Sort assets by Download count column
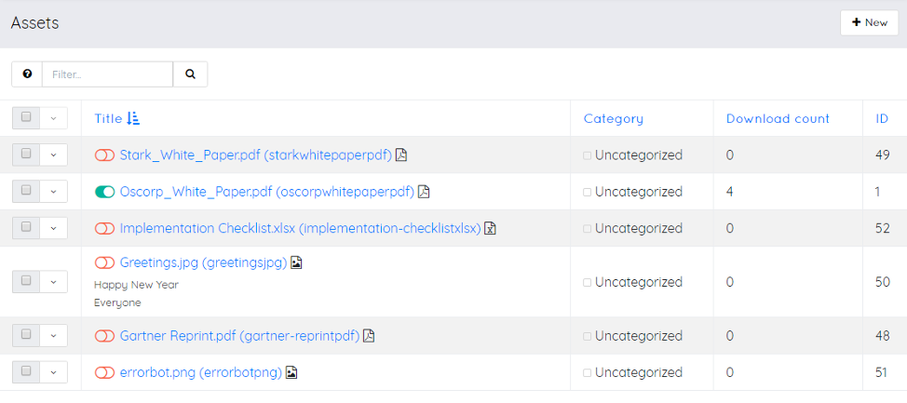907x403 pixels. pos(778,118)
